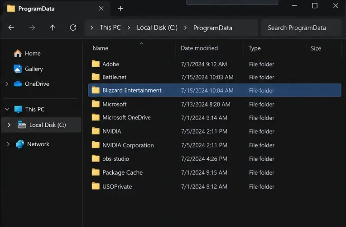Image resolution: width=346 pixels, height=227 pixels.
Task: Select OneDrive in the navigation pane
Action: click(37, 84)
